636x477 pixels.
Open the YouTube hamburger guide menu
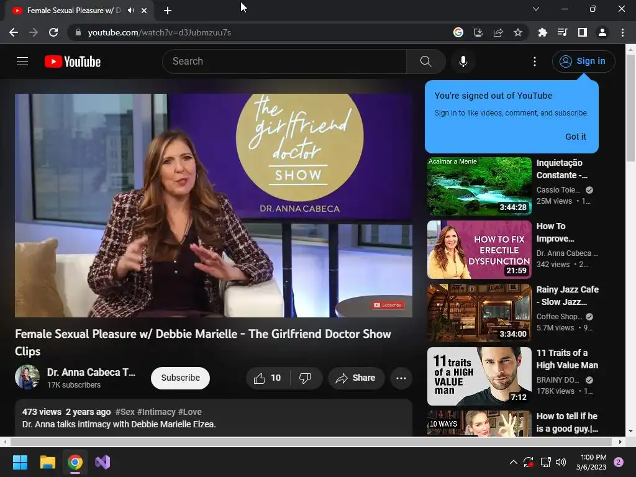click(x=22, y=61)
